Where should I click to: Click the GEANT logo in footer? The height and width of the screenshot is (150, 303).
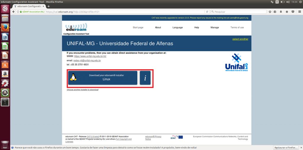174,137
